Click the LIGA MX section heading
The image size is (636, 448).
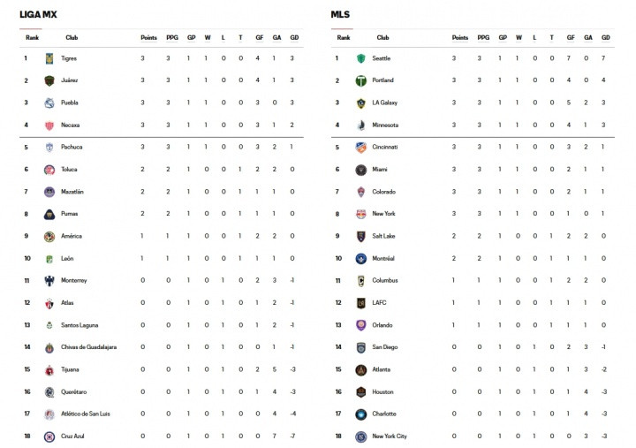38,15
